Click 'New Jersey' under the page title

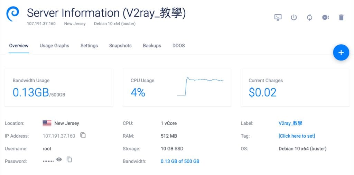pyautogui.click(x=75, y=24)
